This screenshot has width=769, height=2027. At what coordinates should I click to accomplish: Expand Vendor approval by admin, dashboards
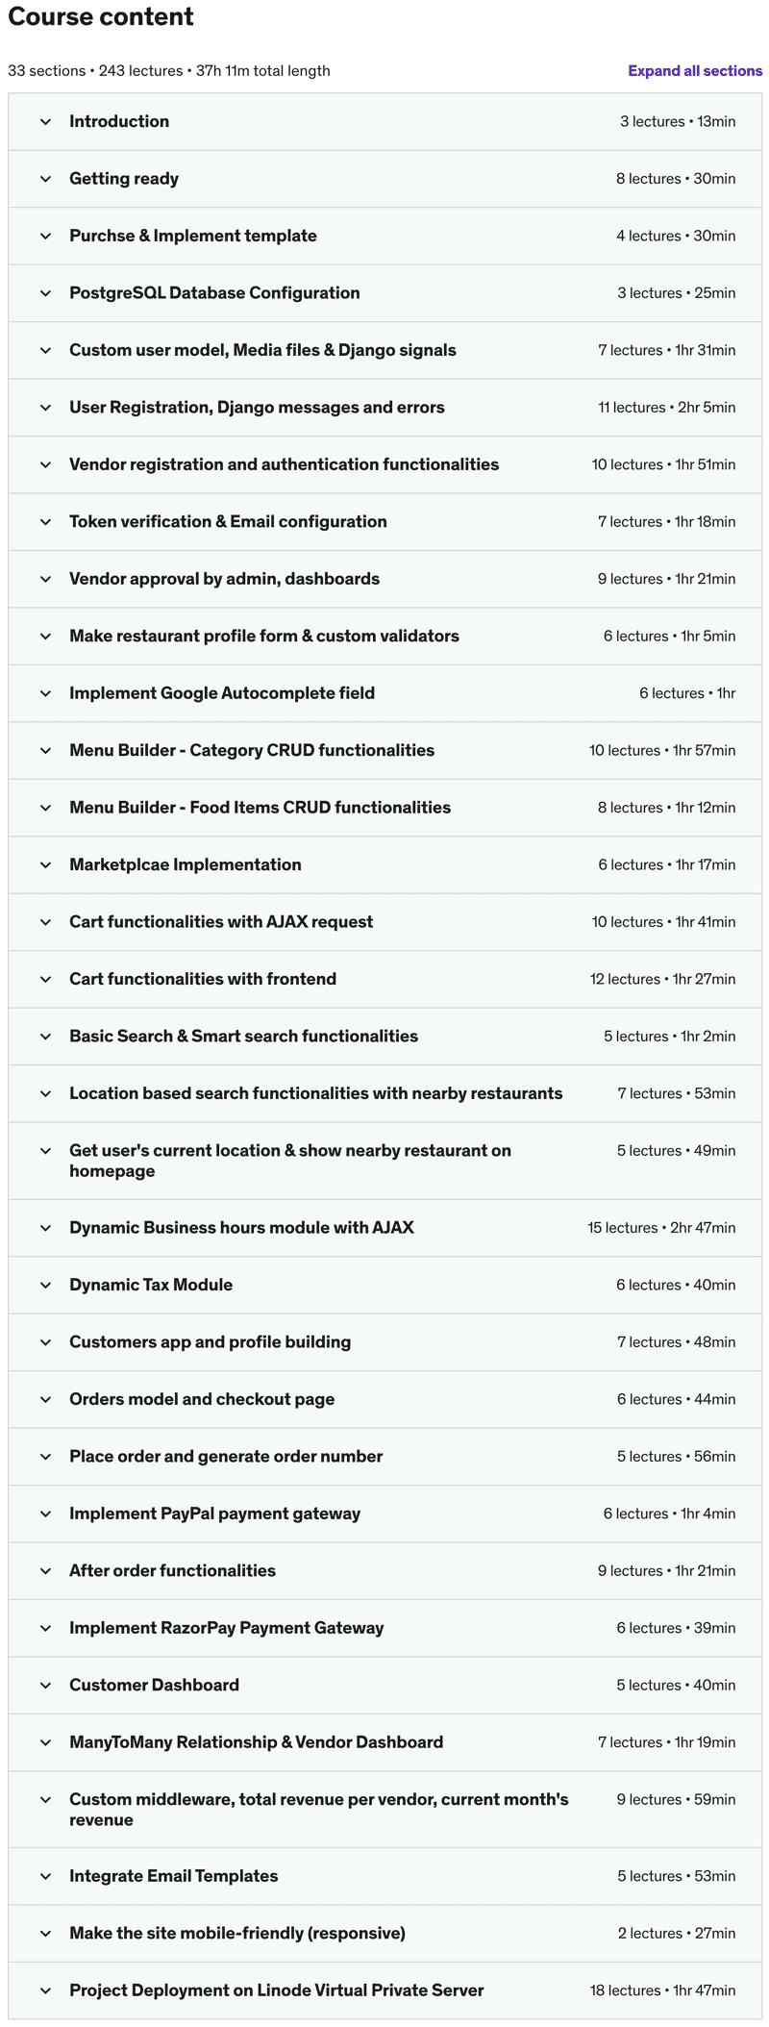pyautogui.click(x=224, y=579)
